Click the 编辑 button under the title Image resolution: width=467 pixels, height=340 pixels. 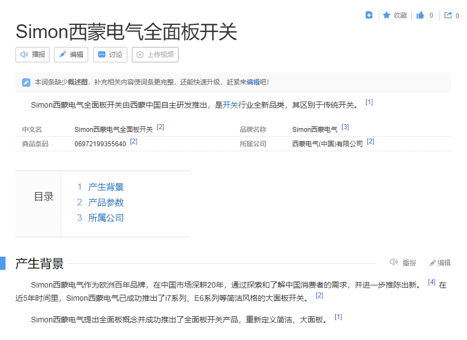coord(71,55)
